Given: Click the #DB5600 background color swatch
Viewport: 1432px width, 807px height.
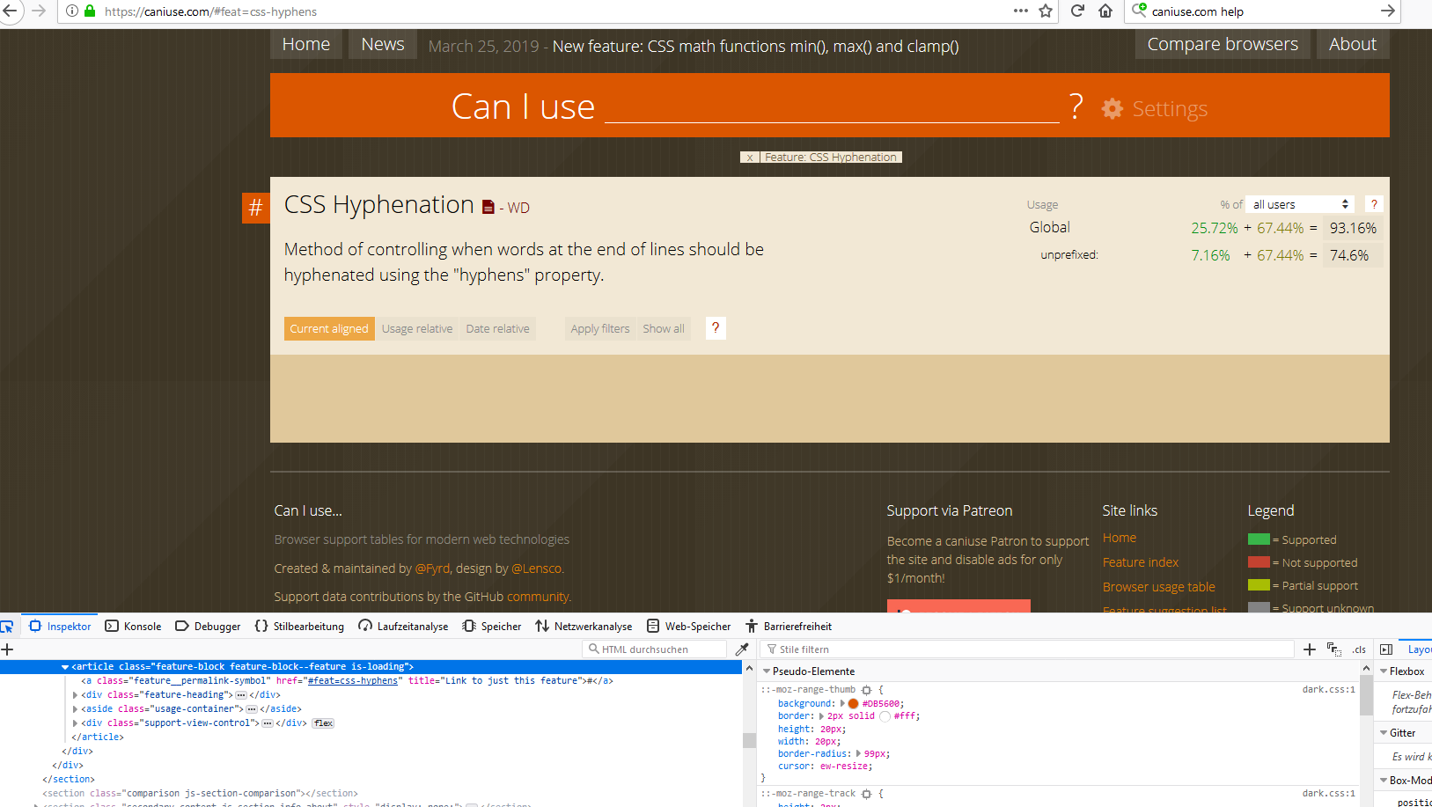Looking at the screenshot, I should click(x=853, y=703).
